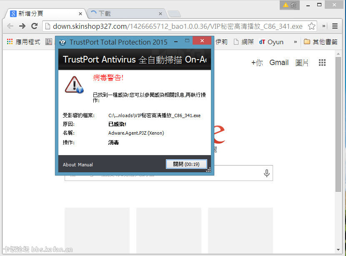Viewport: 346px width, 256px height.
Task: Click the address bar URL field
Action: [175, 26]
